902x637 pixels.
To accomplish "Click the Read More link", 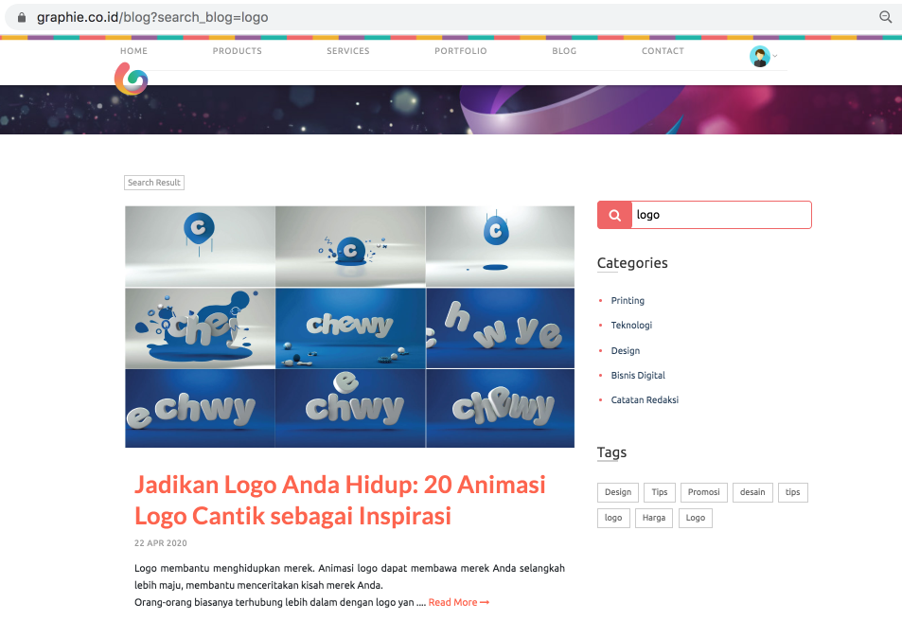I will point(458,602).
